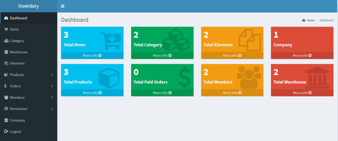Toggle the sidebar with the hamburger icon
Image resolution: width=338 pixels, height=141 pixels.
(62, 6)
